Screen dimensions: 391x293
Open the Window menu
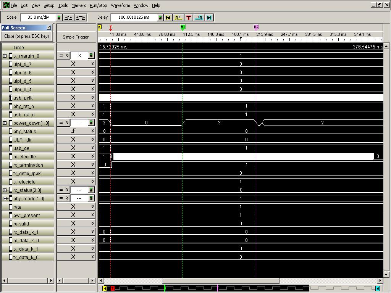[141, 5]
